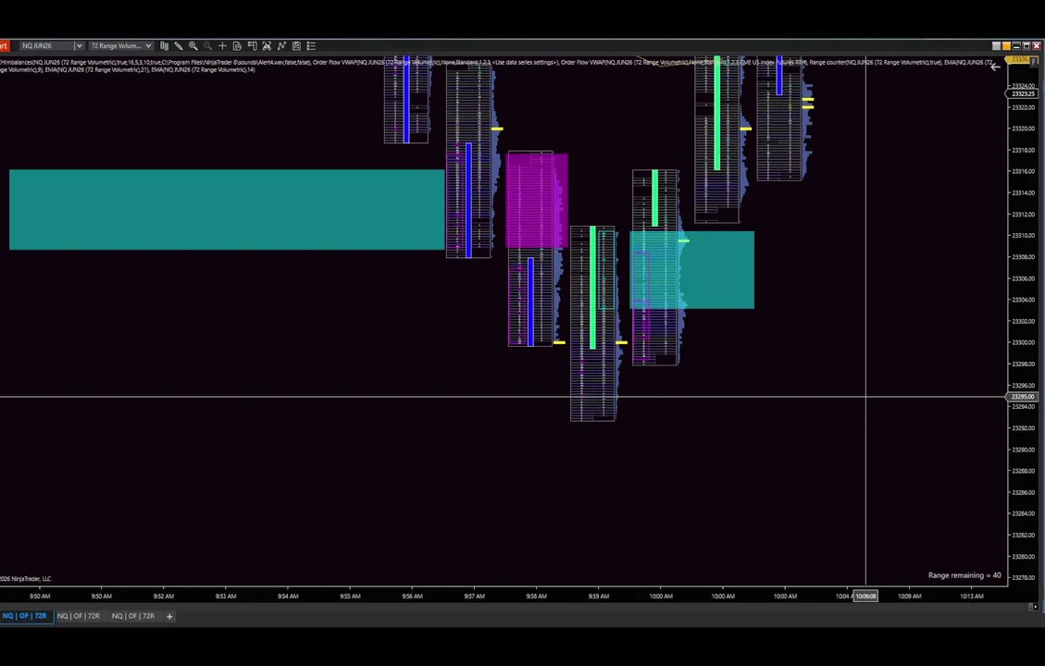Open the Data Series icon

[267, 46]
